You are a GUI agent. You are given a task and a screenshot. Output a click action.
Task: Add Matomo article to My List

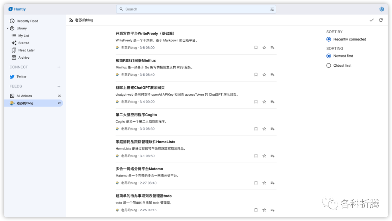tap(272, 183)
